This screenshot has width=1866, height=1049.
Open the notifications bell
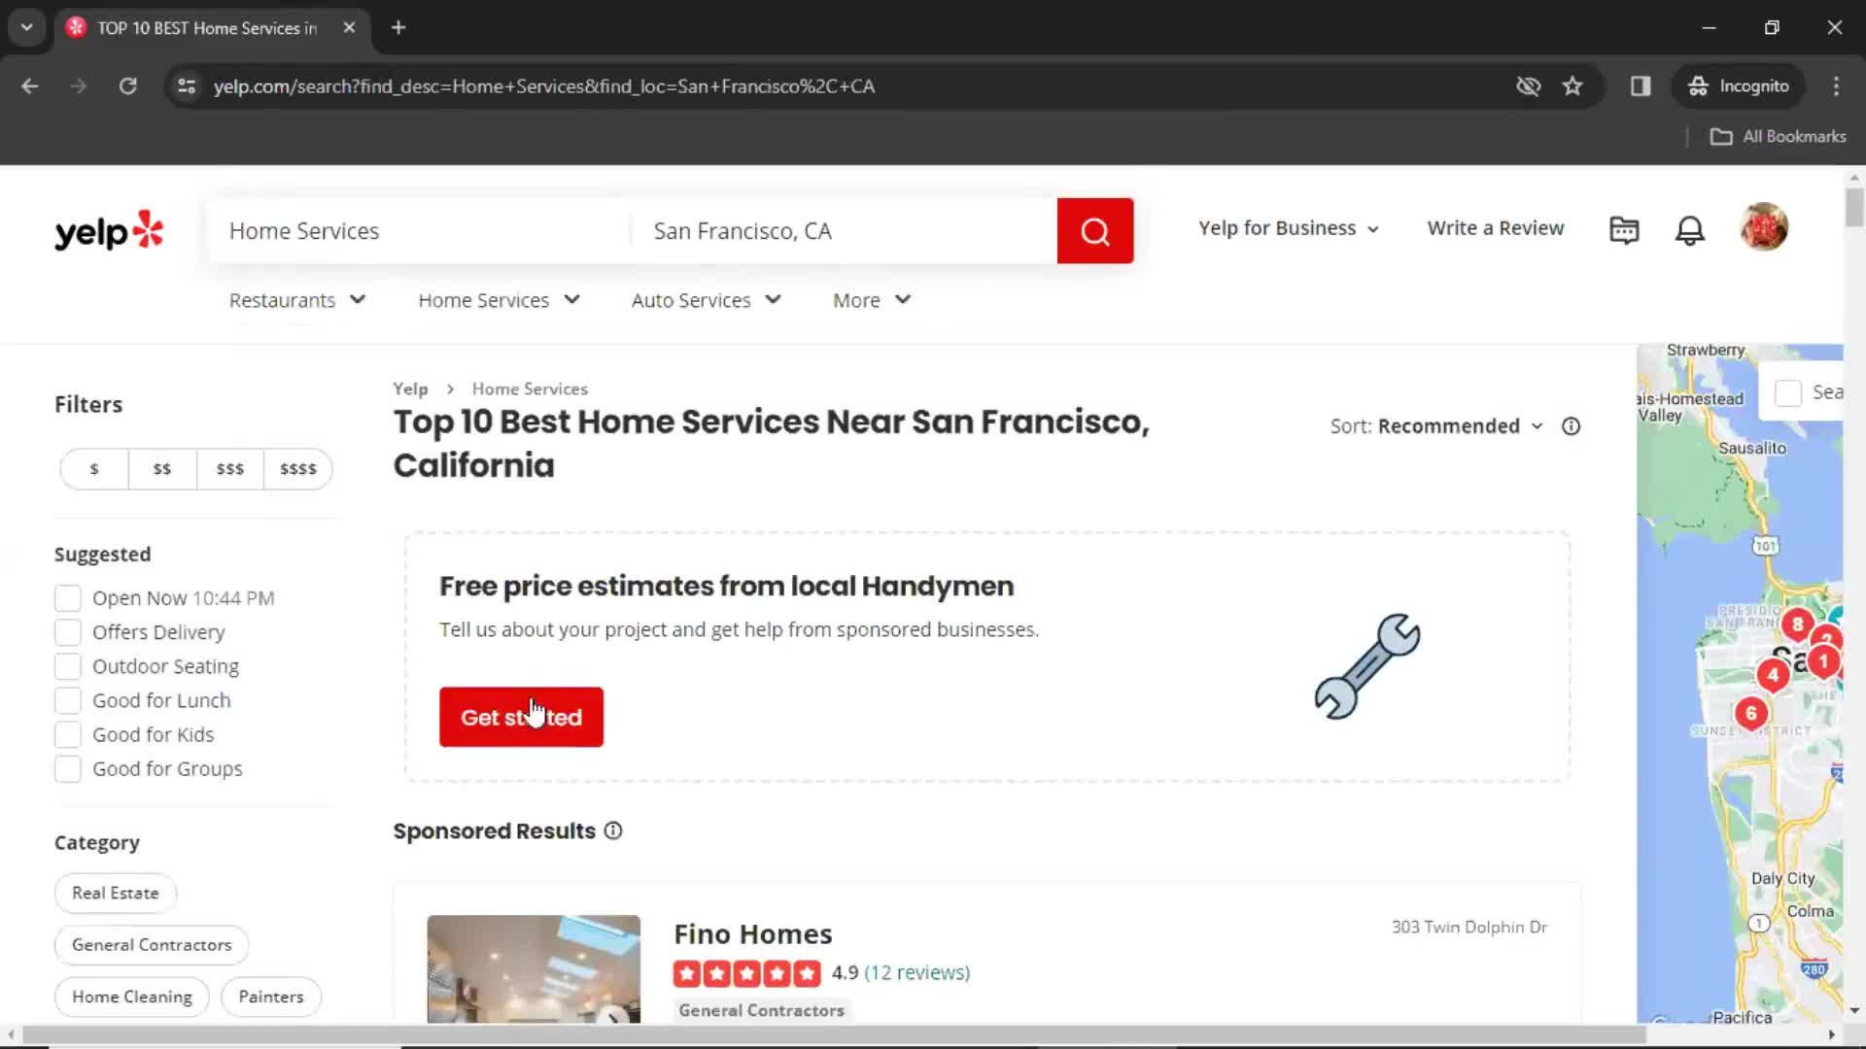pyautogui.click(x=1690, y=230)
